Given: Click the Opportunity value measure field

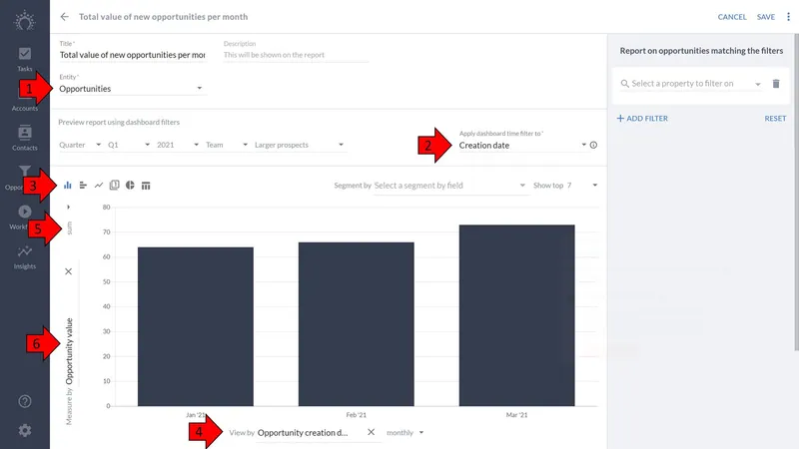Looking at the screenshot, I should pyautogui.click(x=69, y=351).
